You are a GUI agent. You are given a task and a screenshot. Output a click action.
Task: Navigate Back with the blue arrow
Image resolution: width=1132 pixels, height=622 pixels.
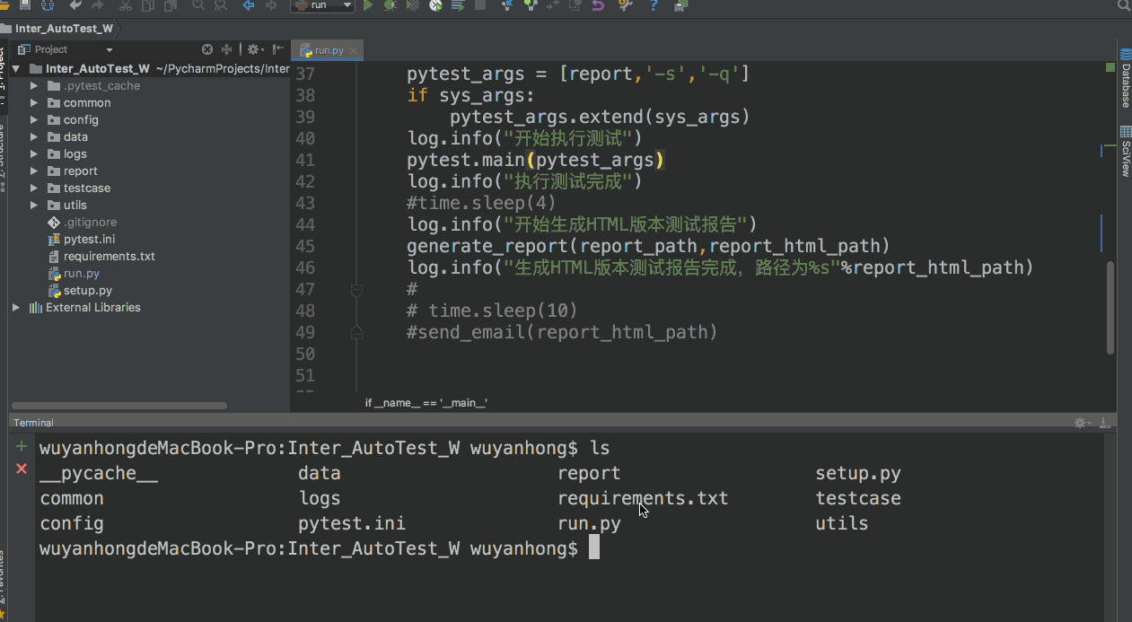(249, 5)
